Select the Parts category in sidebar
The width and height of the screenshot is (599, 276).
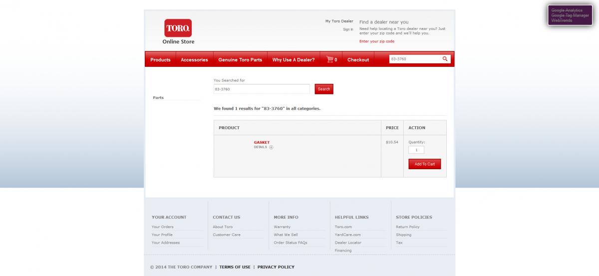158,98
